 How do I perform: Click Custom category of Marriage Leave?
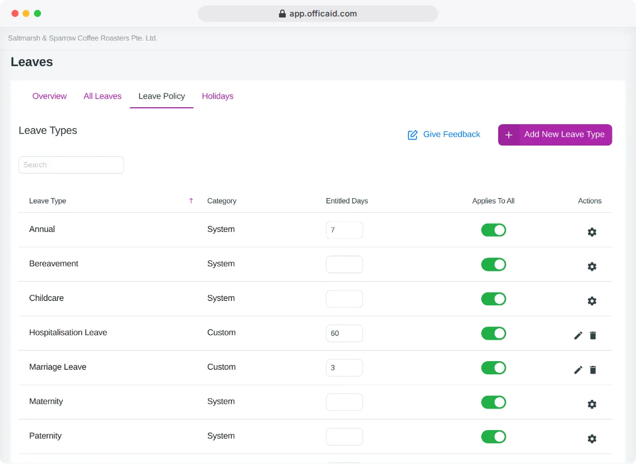coord(221,367)
